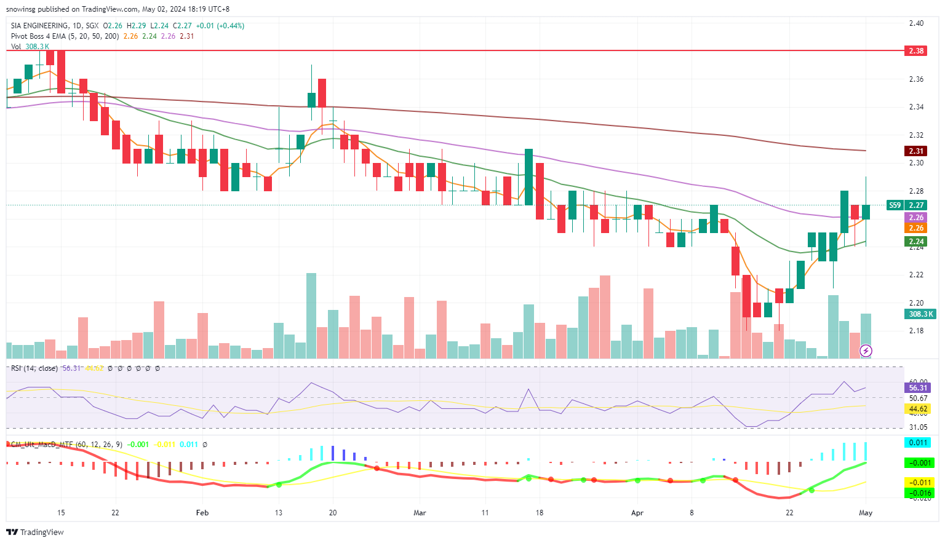The height and width of the screenshot is (543, 945).
Task: Click the May label on the date axis
Action: (866, 513)
